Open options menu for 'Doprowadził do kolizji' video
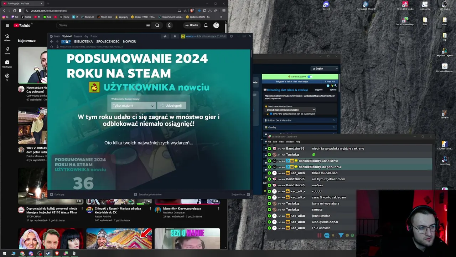Image resolution: width=456 pixels, height=257 pixels. [82, 209]
